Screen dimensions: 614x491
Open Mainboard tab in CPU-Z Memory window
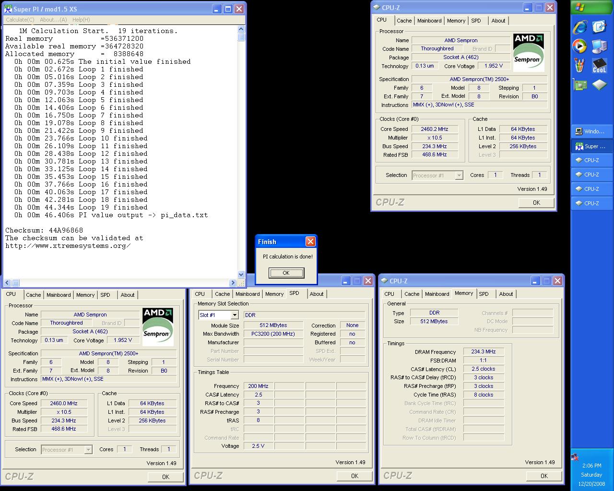point(437,294)
